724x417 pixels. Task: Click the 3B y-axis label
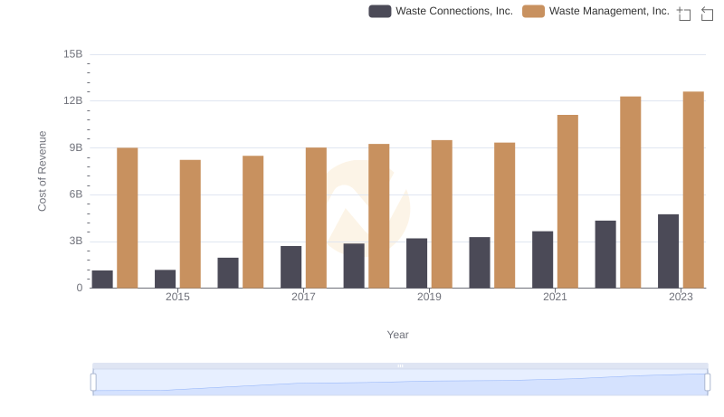76,241
